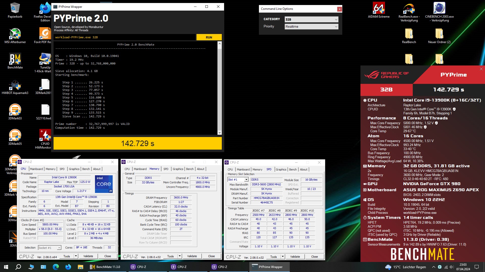Click the Windows Start button
The height and width of the screenshot is (272, 485).
coord(6,267)
